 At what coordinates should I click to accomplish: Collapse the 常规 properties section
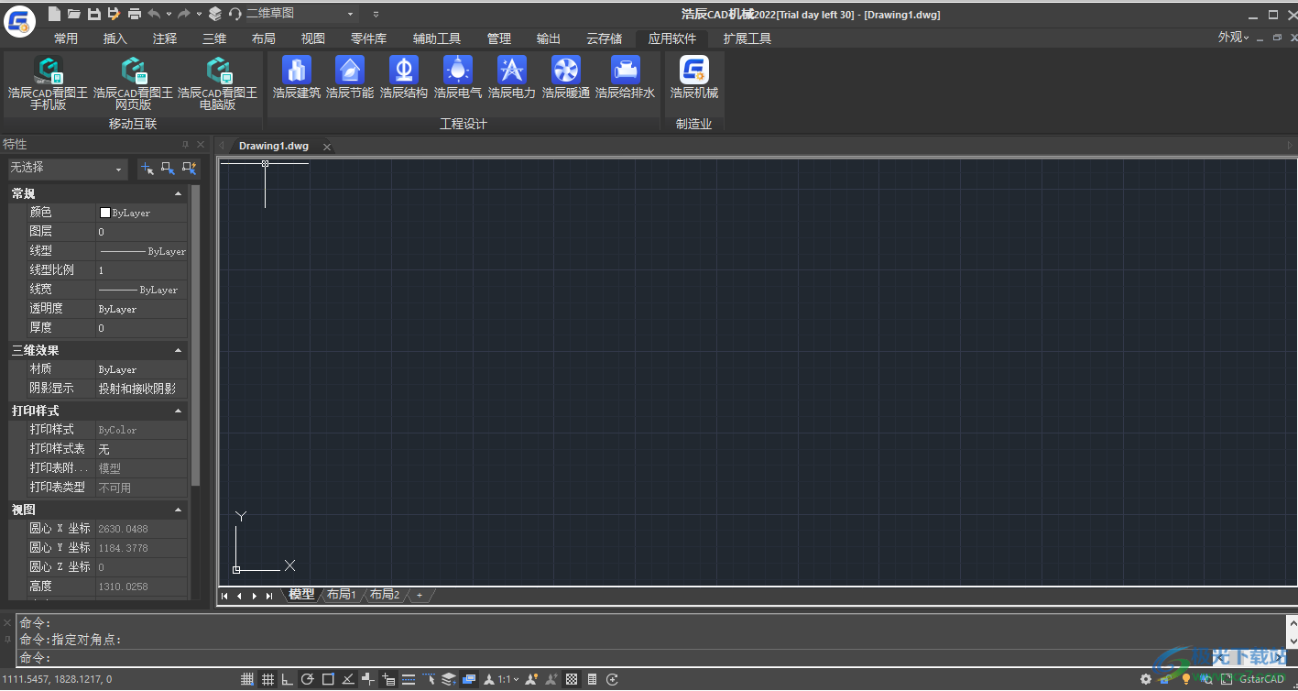pyautogui.click(x=178, y=194)
